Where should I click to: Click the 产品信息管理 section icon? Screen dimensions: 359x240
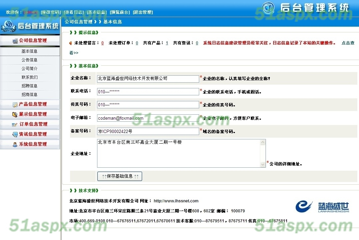tap(15, 105)
